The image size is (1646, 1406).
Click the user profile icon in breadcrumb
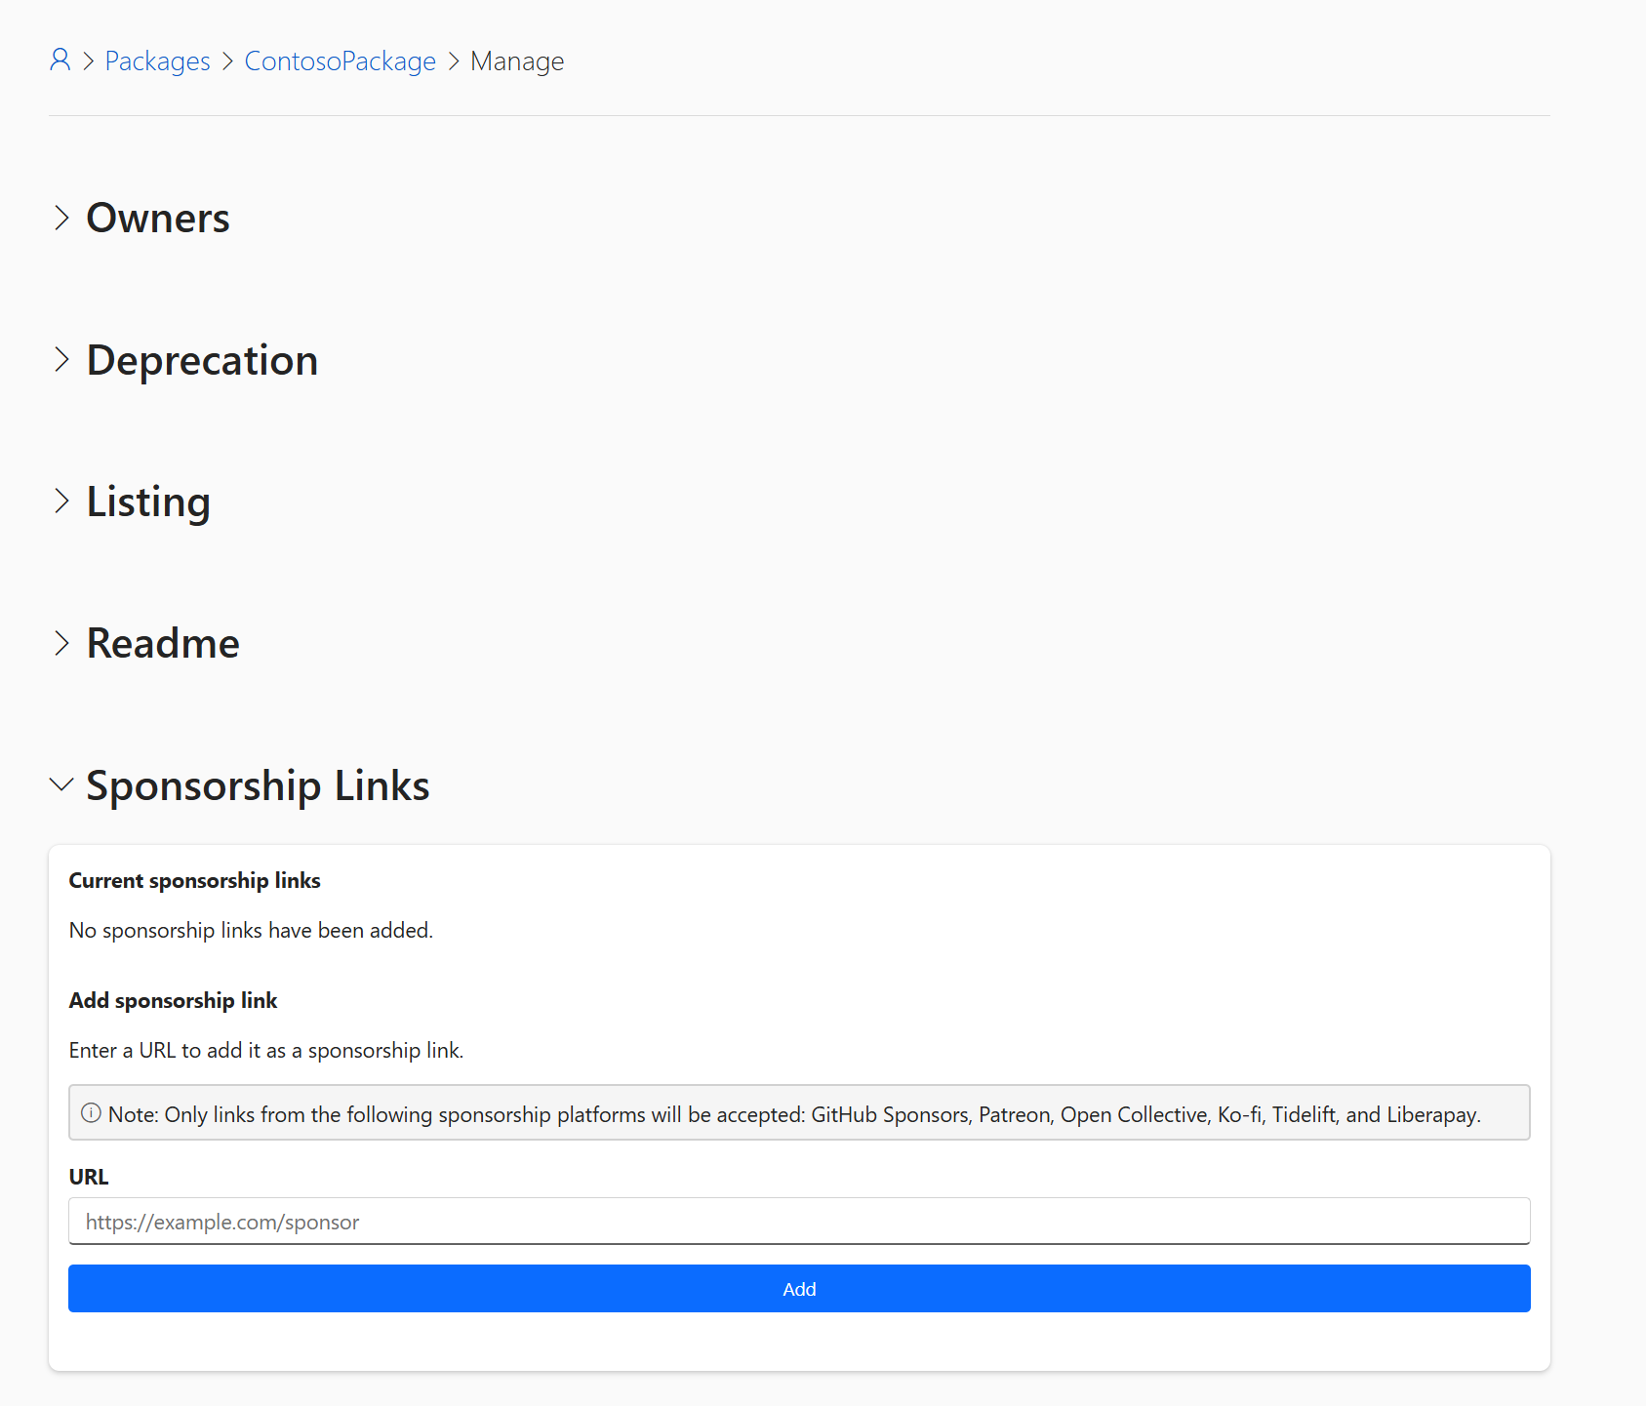[x=60, y=60]
